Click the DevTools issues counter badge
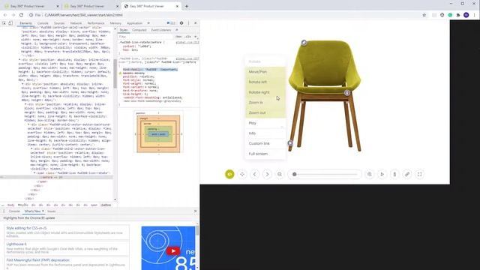Viewport: 480px width, 270px height. tap(171, 23)
